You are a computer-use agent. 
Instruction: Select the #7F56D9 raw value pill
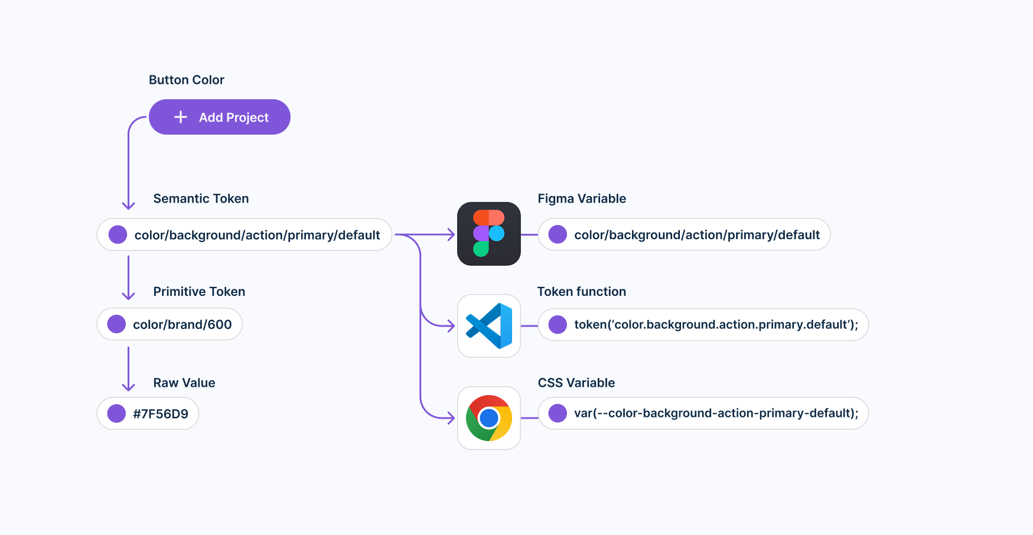pyautogui.click(x=148, y=413)
